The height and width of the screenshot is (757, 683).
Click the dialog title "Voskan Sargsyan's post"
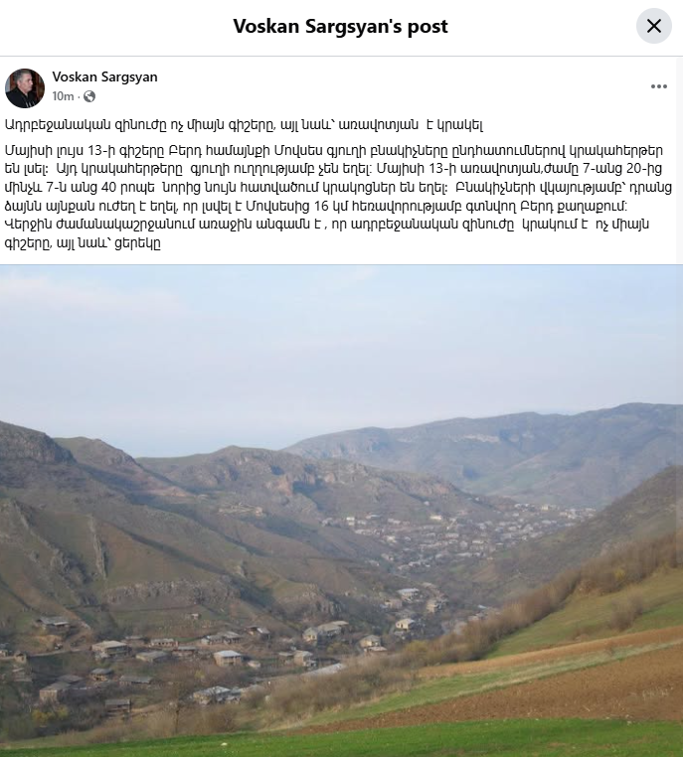click(341, 26)
